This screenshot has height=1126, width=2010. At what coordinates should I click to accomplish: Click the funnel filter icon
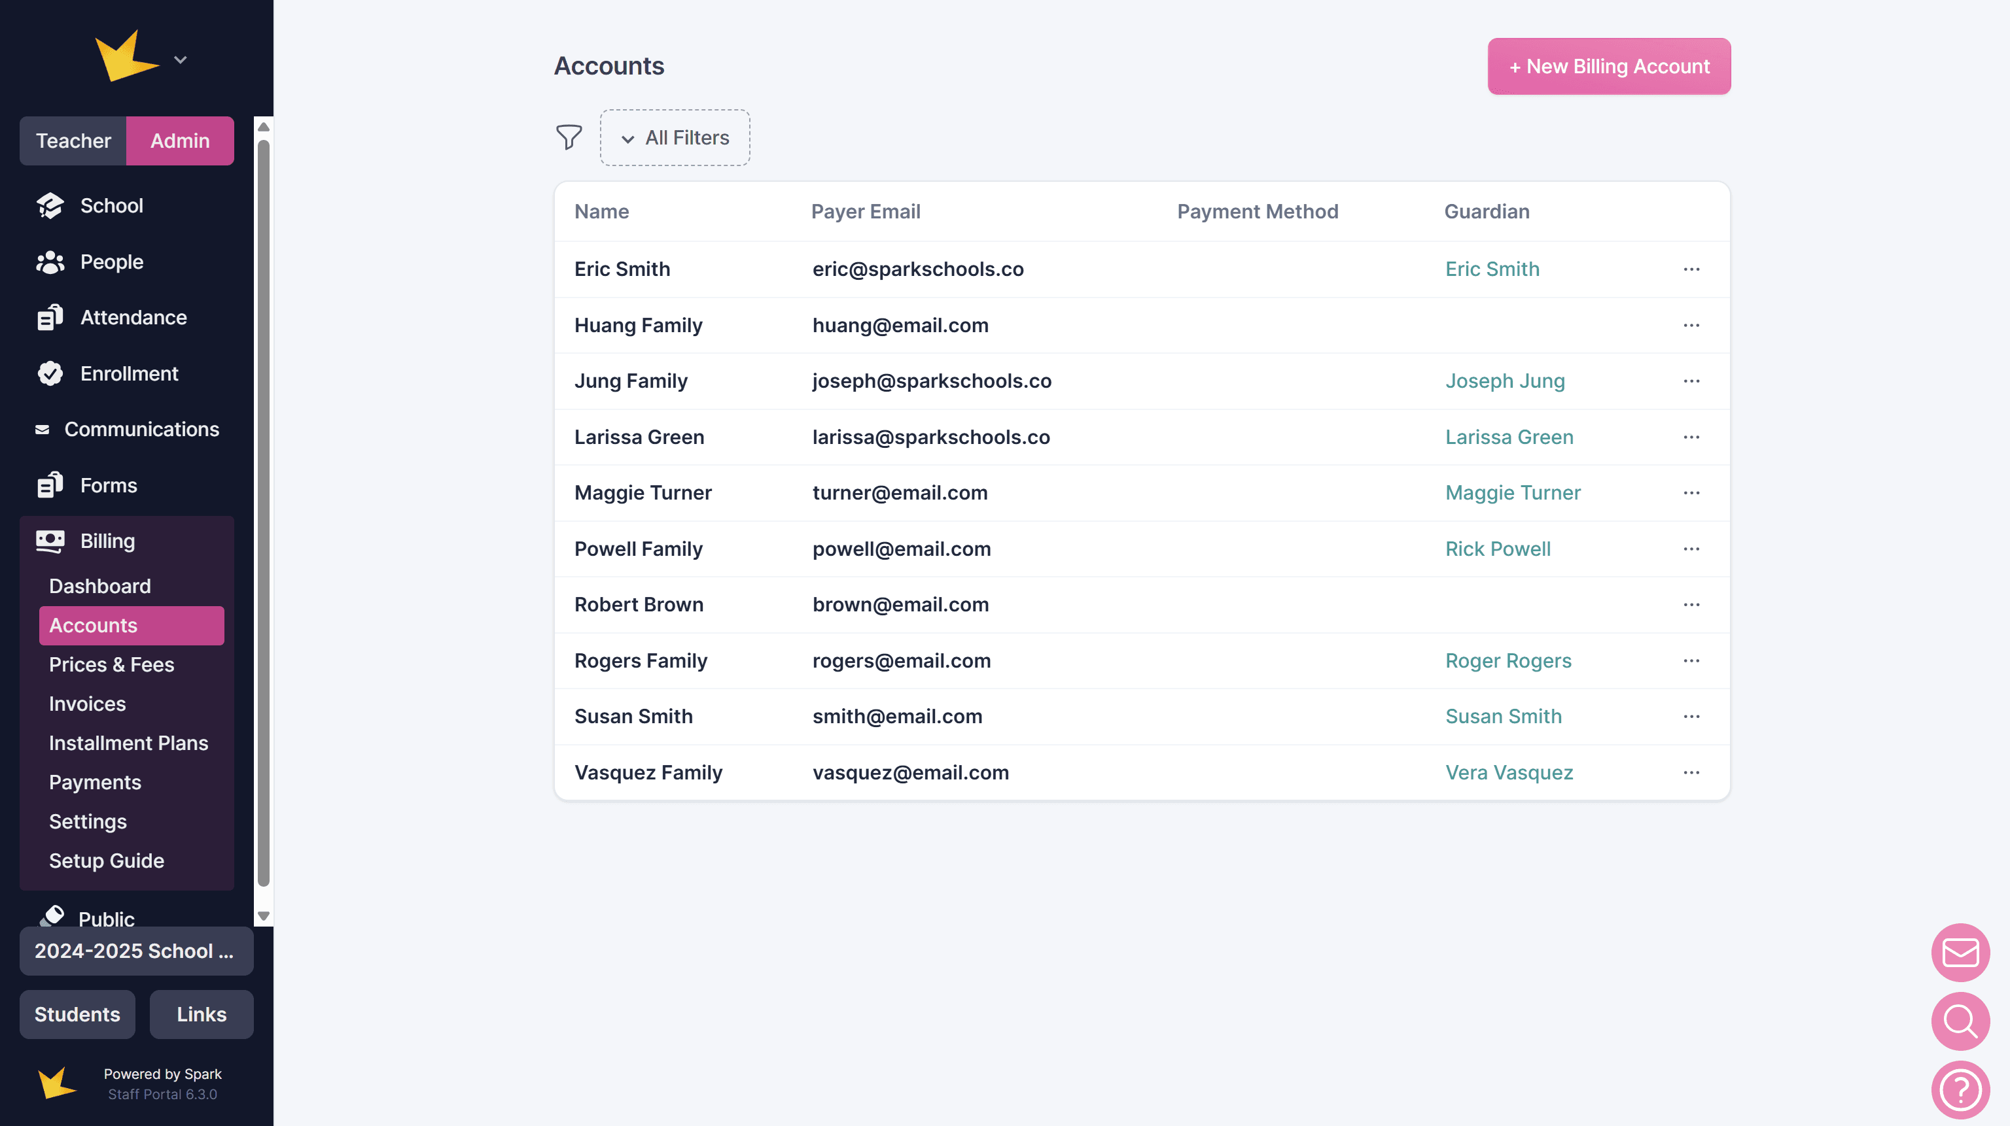coord(569,137)
